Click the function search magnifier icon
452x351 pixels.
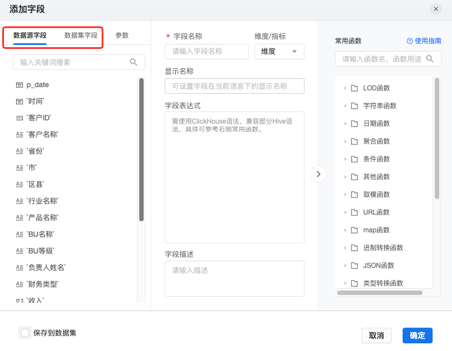point(429,59)
